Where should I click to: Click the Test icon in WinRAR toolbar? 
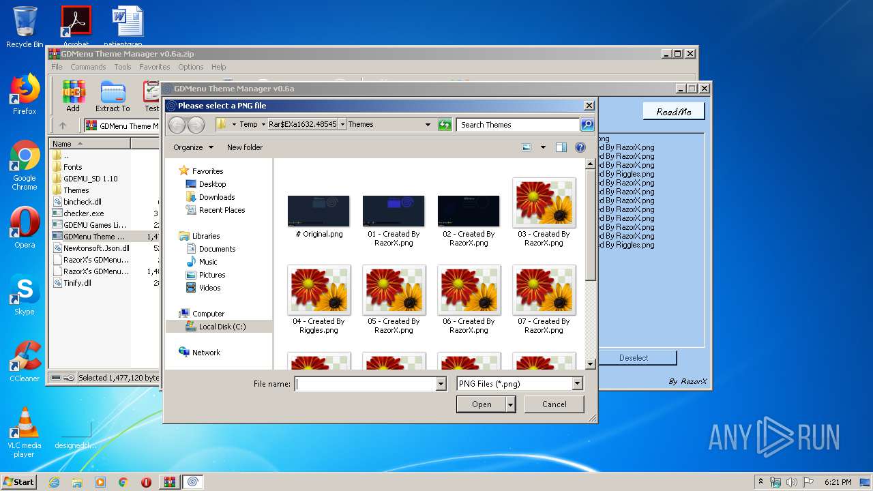pos(151,96)
